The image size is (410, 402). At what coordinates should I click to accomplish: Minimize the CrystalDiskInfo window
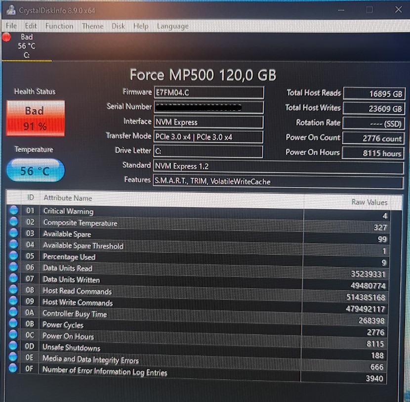341,10
